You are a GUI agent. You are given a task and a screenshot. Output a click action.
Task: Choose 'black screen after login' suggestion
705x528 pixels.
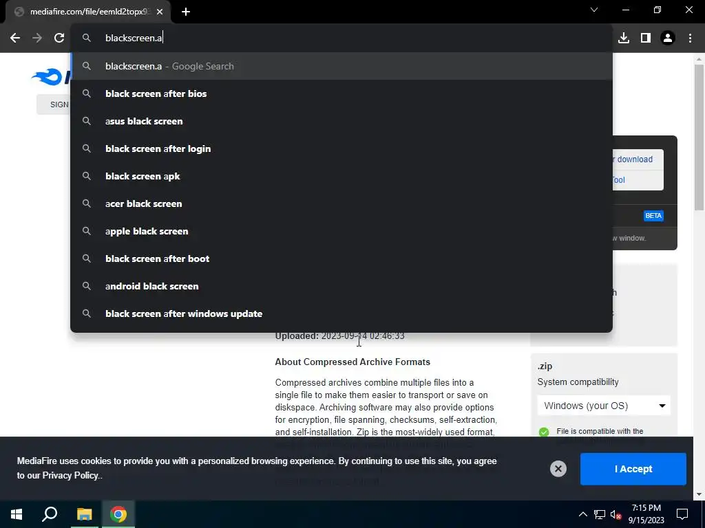click(341, 148)
